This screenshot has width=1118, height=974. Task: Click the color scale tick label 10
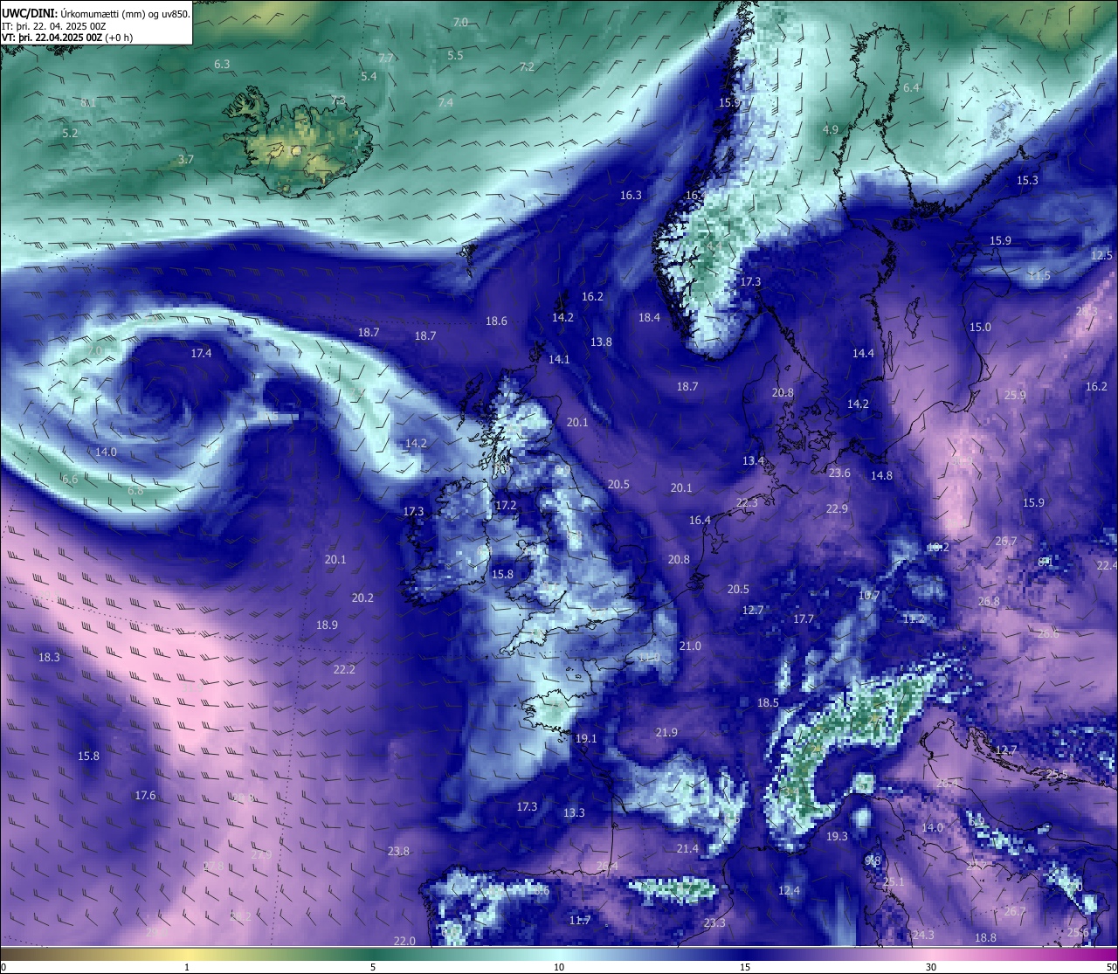[x=559, y=967]
